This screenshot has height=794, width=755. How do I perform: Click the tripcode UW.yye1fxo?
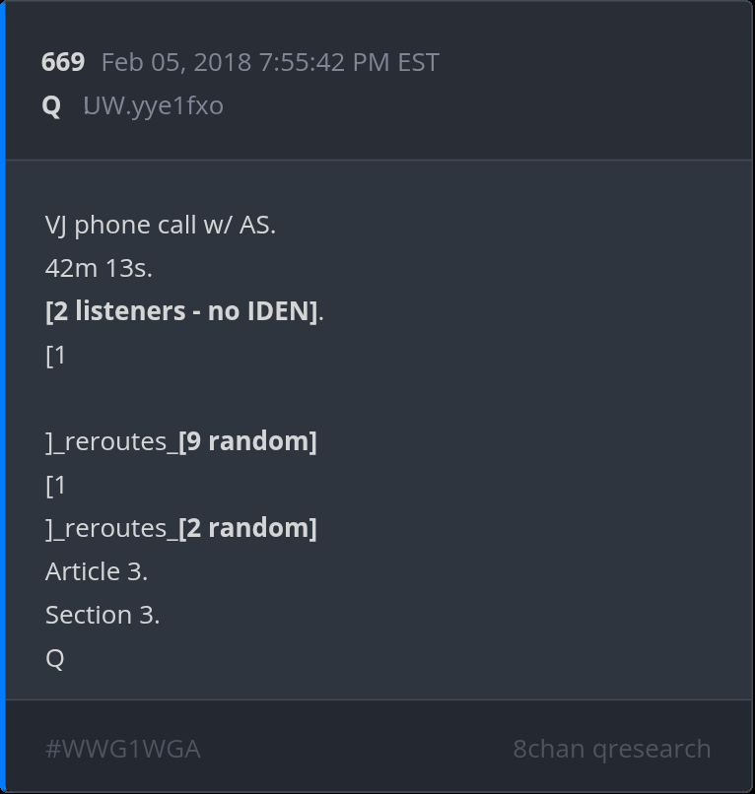(x=153, y=105)
